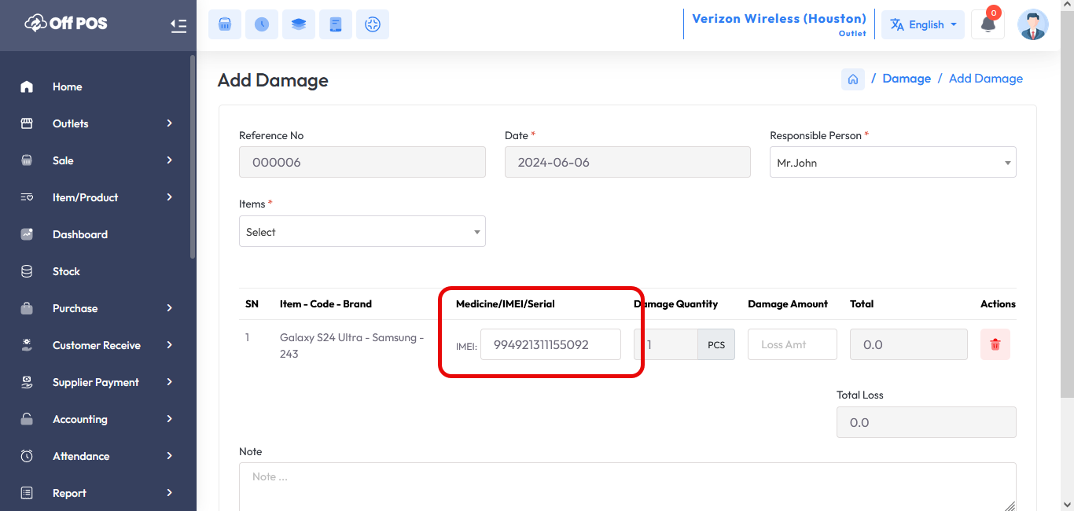The width and height of the screenshot is (1074, 511).
Task: Open the Responsible Person dropdown
Action: (892, 163)
